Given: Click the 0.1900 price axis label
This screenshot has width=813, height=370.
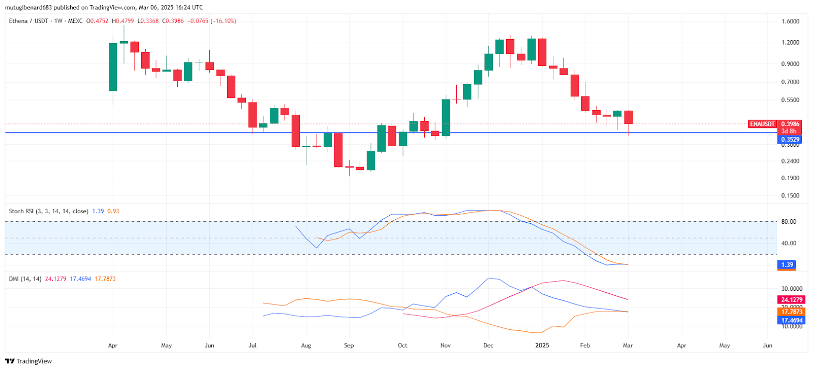Looking at the screenshot, I should (x=790, y=178).
